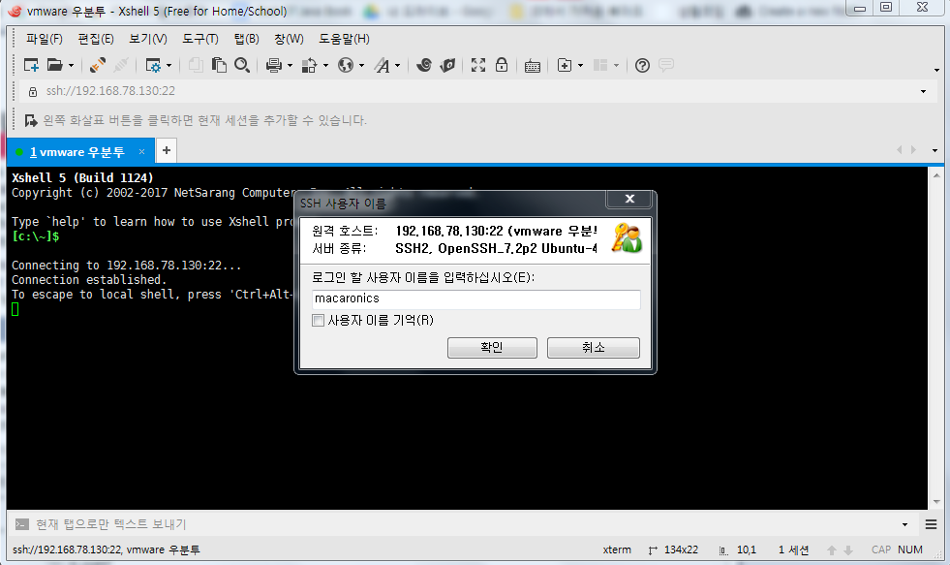Open the 탭(B) menu
This screenshot has height=565, width=950.
pyautogui.click(x=247, y=39)
